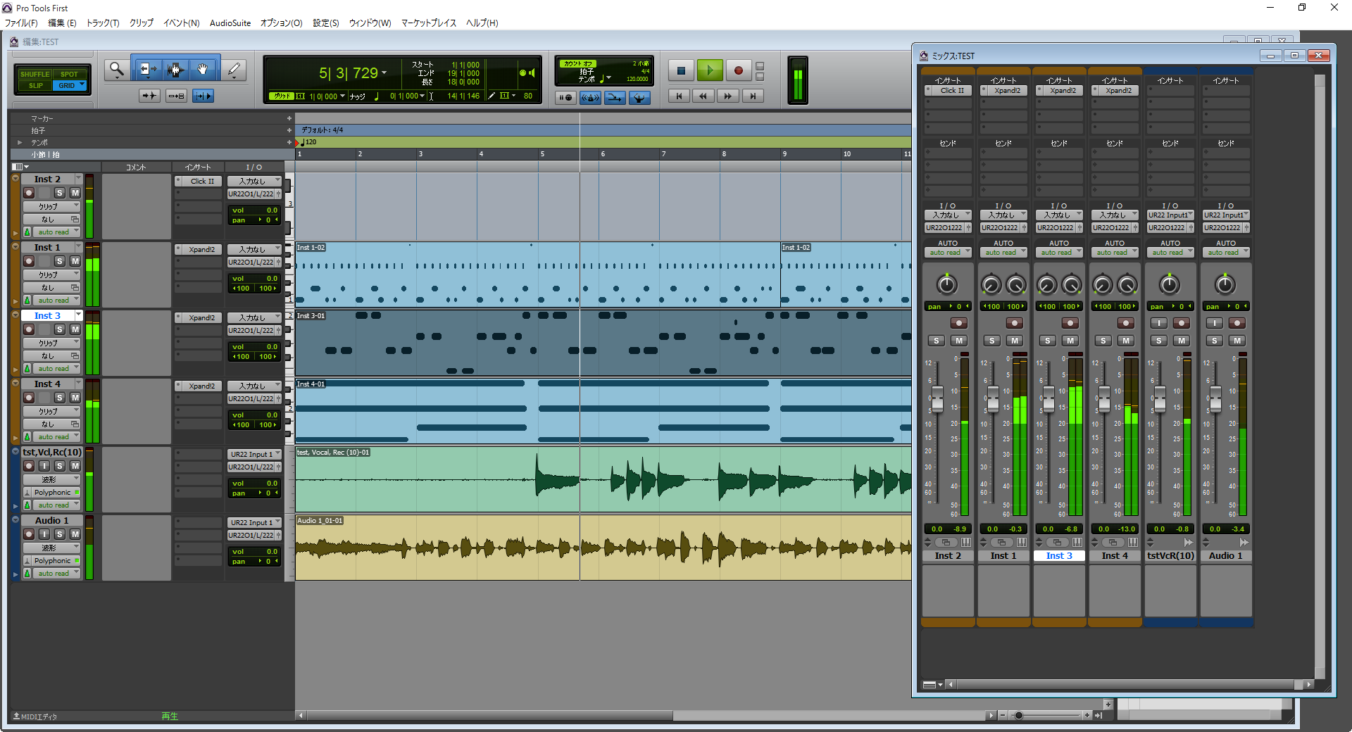Open the ファイル(F) menu

point(21,23)
